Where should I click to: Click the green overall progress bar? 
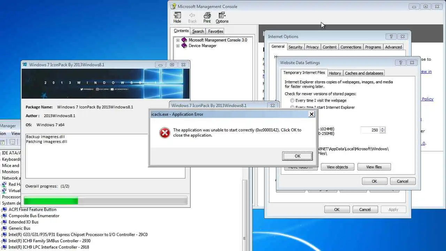click(x=105, y=200)
